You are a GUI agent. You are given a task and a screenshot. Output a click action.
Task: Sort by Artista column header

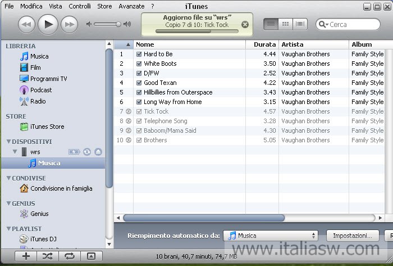[x=314, y=44]
